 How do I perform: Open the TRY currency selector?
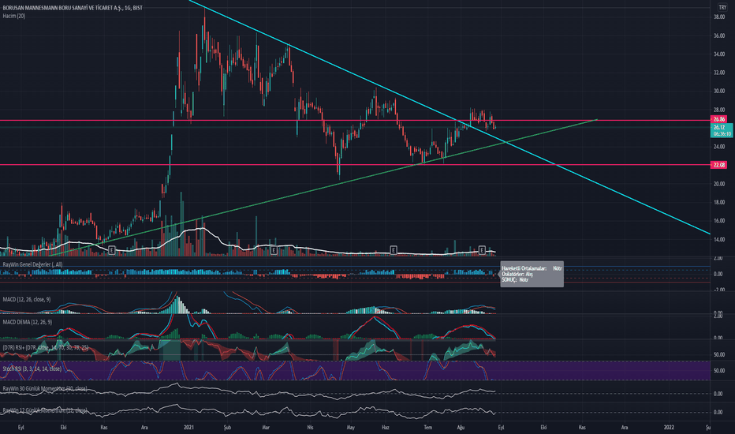tap(722, 8)
